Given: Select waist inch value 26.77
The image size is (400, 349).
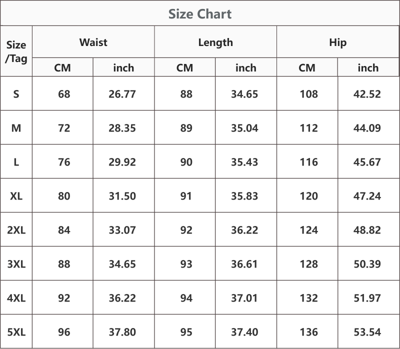Looking at the screenshot, I should pos(122,94).
